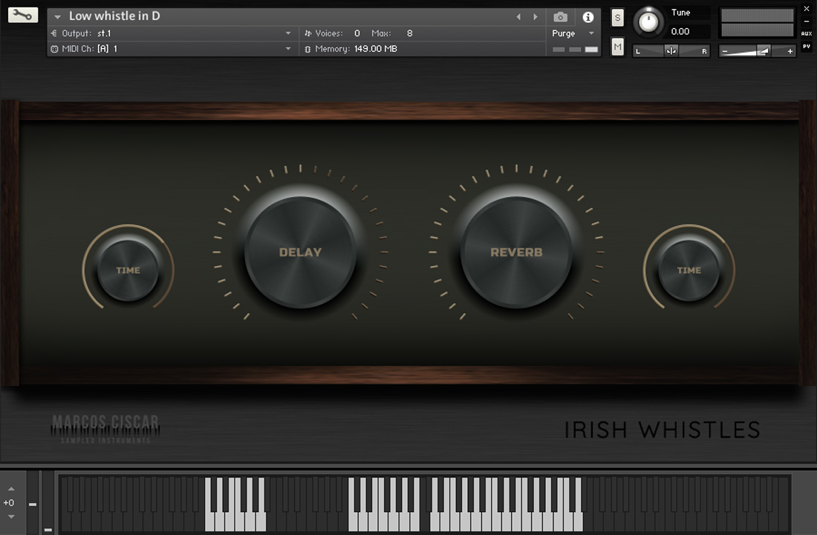The image size is (817, 535).
Task: Open the MIDI Ch dropdown
Action: click(x=288, y=48)
